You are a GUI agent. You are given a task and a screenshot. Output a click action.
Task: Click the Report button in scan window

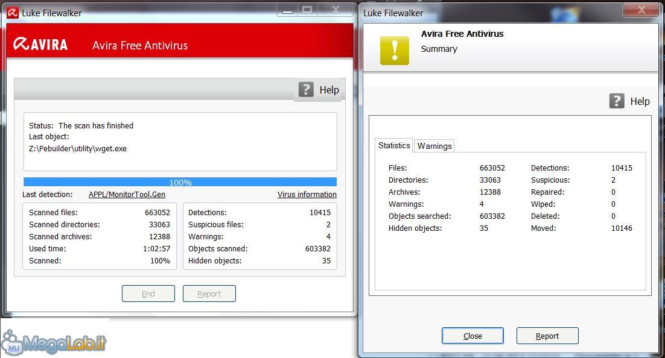coord(209,294)
